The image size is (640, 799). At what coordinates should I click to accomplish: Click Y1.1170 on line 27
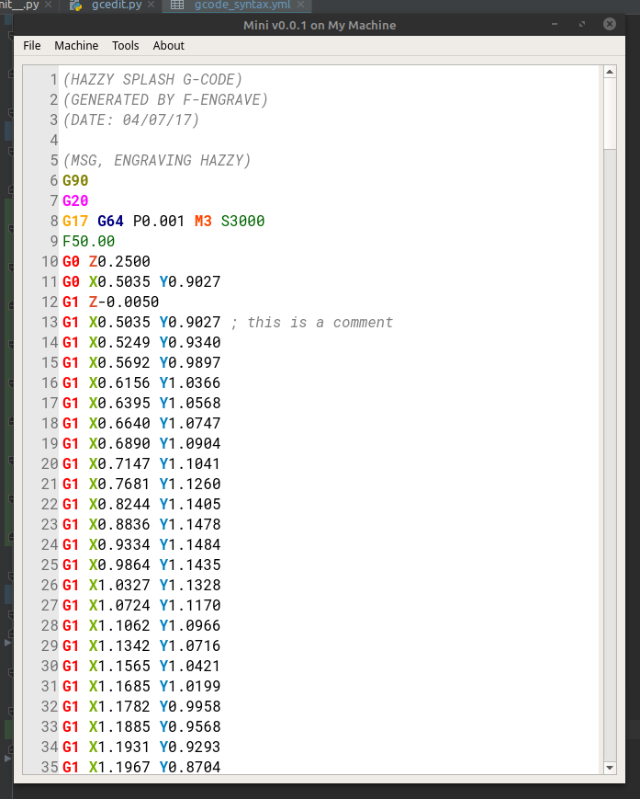[x=190, y=605]
